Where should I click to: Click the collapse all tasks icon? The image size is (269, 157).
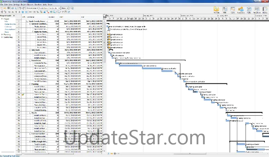point(26,12)
